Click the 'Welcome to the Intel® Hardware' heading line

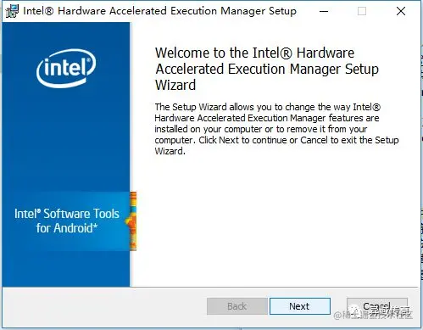[254, 53]
